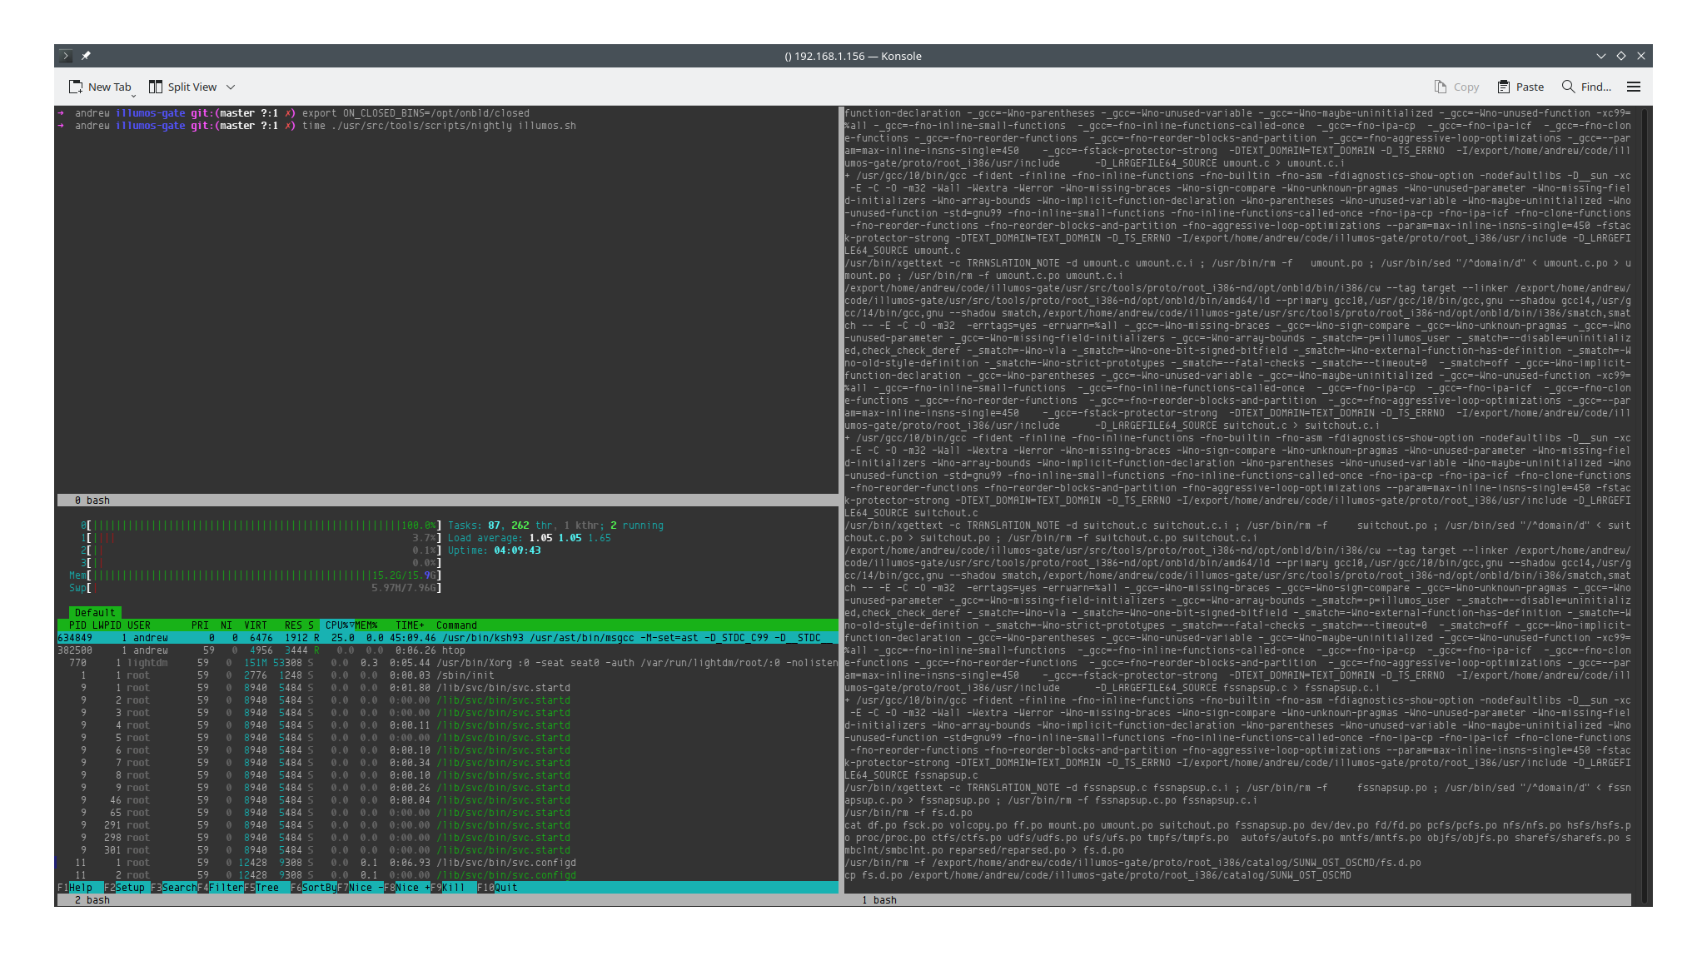The width and height of the screenshot is (1707, 971).
Task: Select the '2 bash' tmux window label
Action: (92, 900)
